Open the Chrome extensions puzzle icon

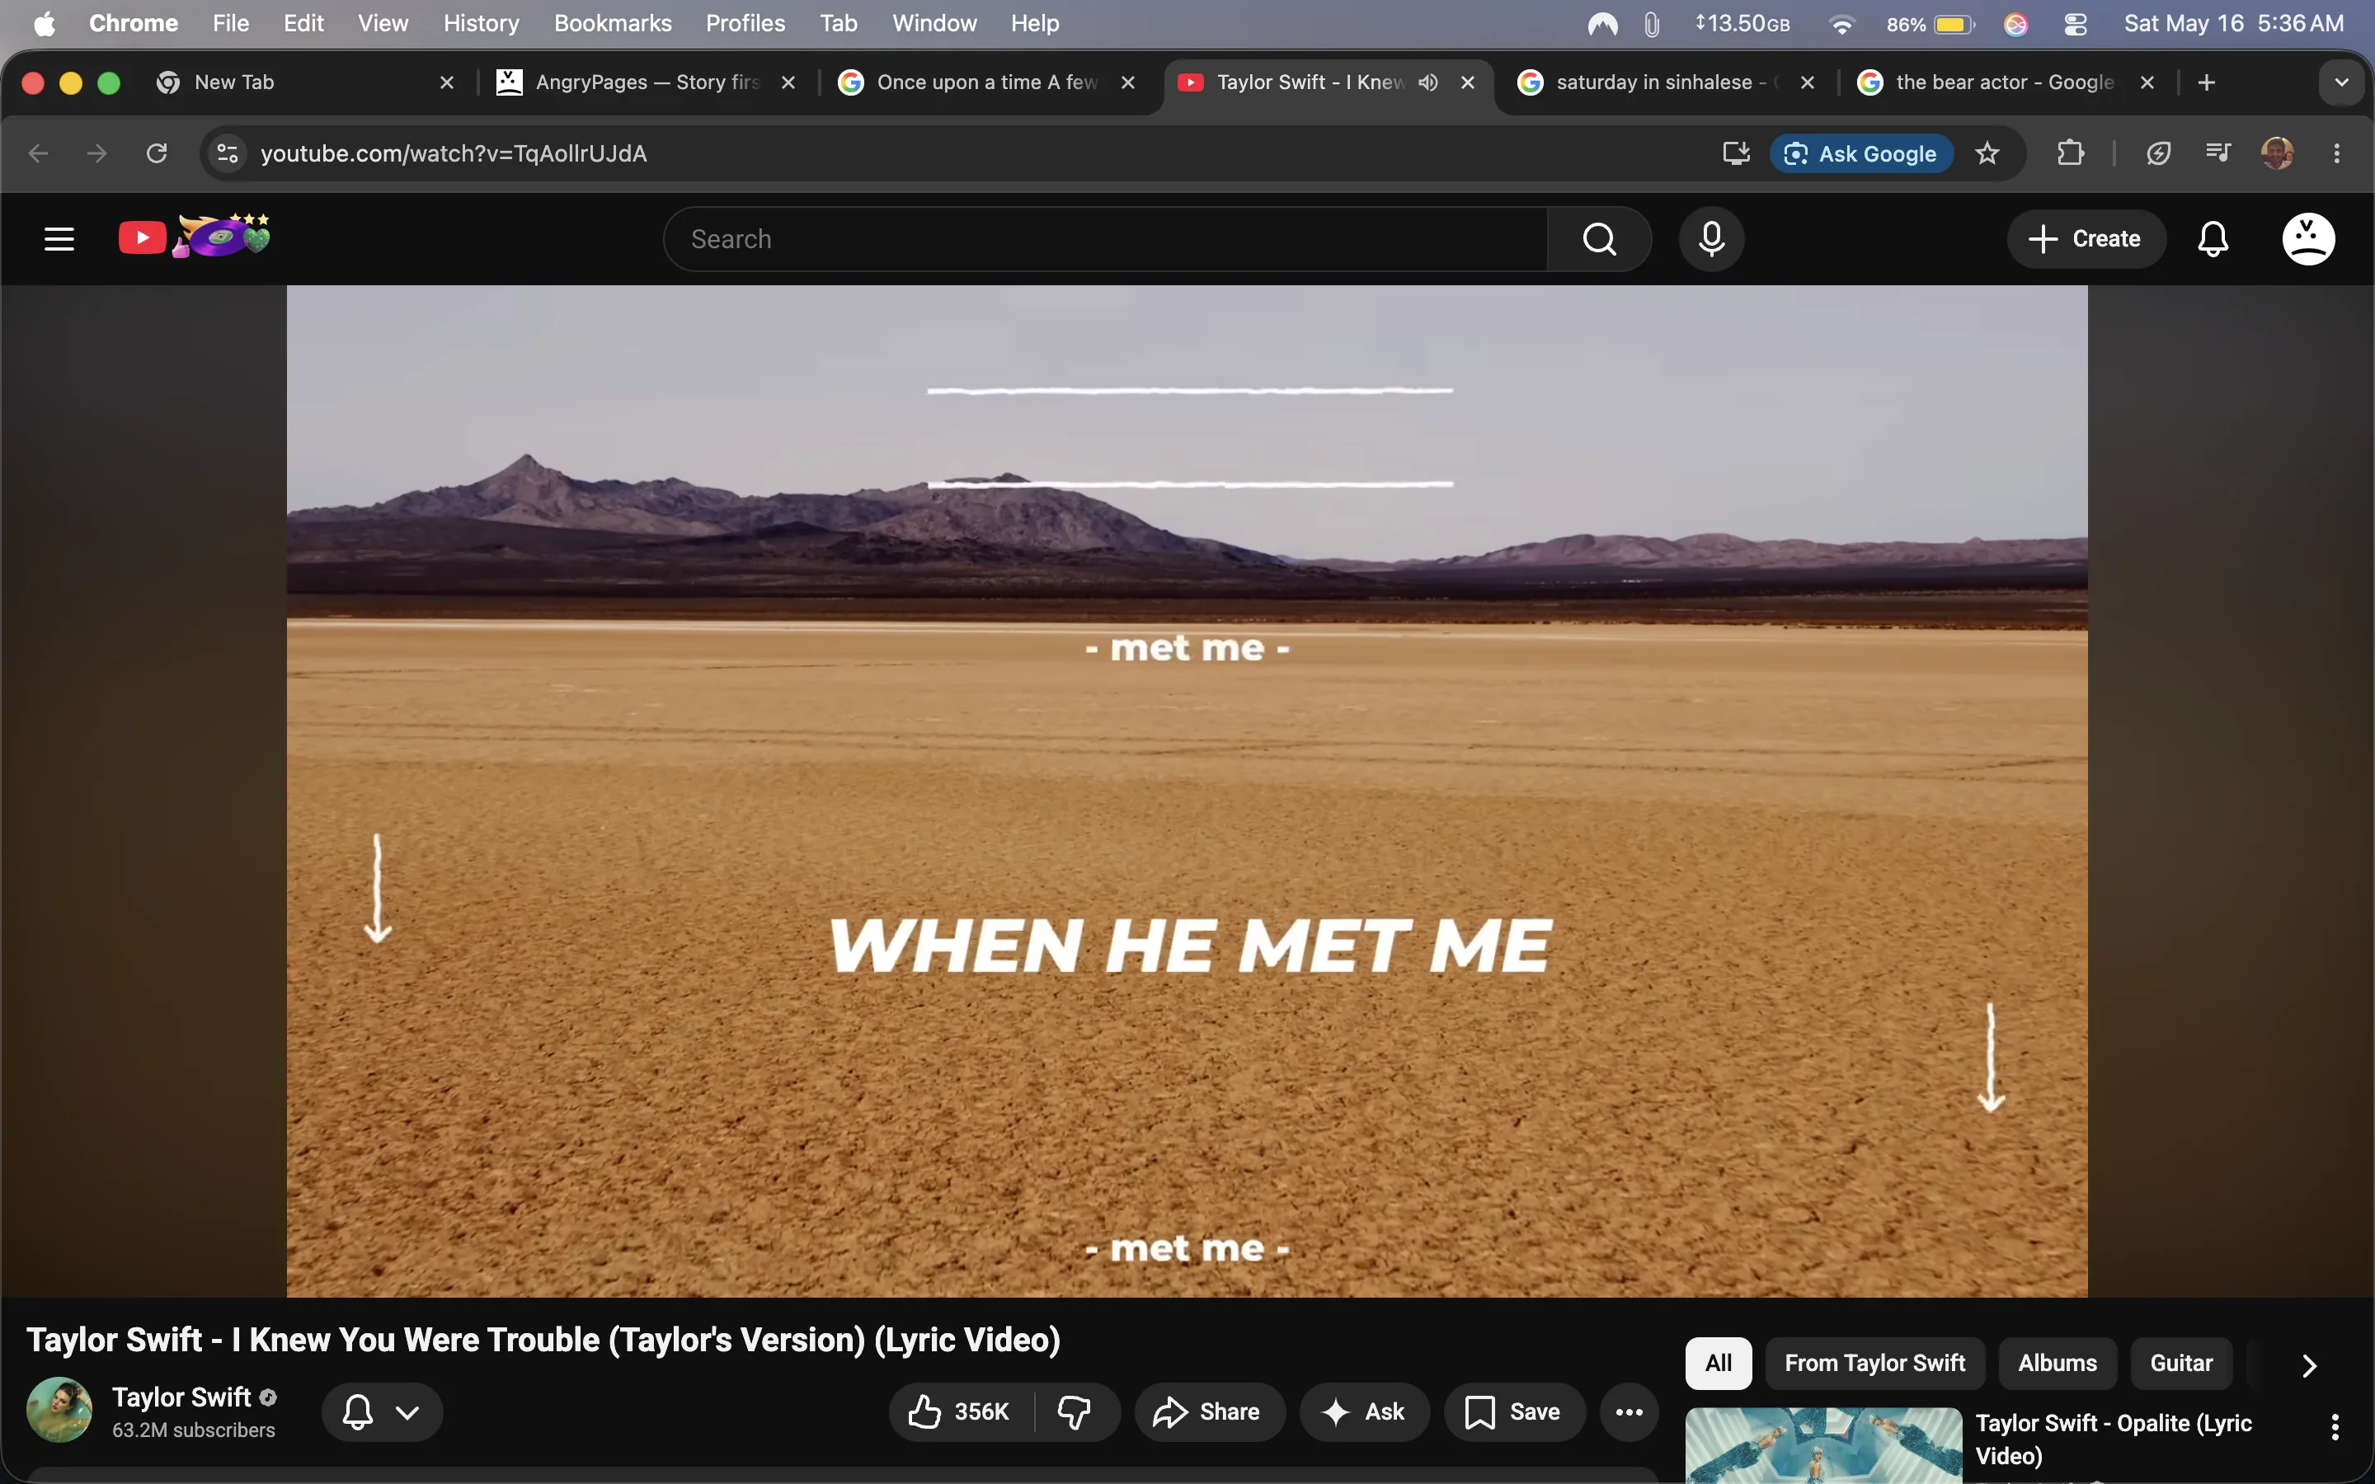click(2071, 153)
